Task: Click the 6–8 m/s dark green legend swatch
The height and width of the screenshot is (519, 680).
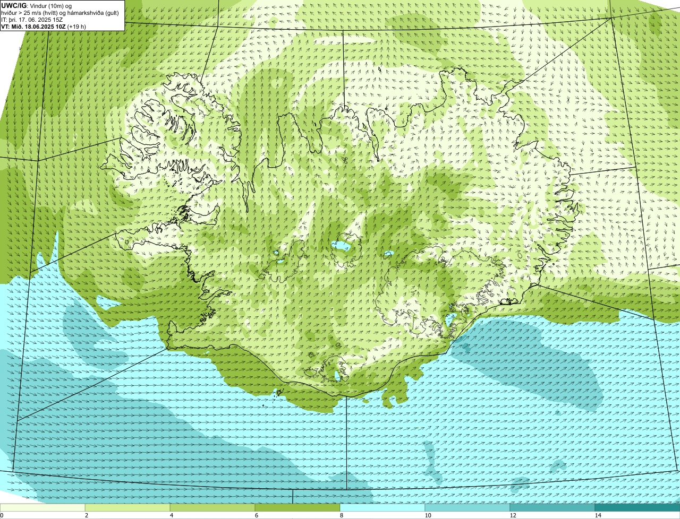Action: click(297, 507)
